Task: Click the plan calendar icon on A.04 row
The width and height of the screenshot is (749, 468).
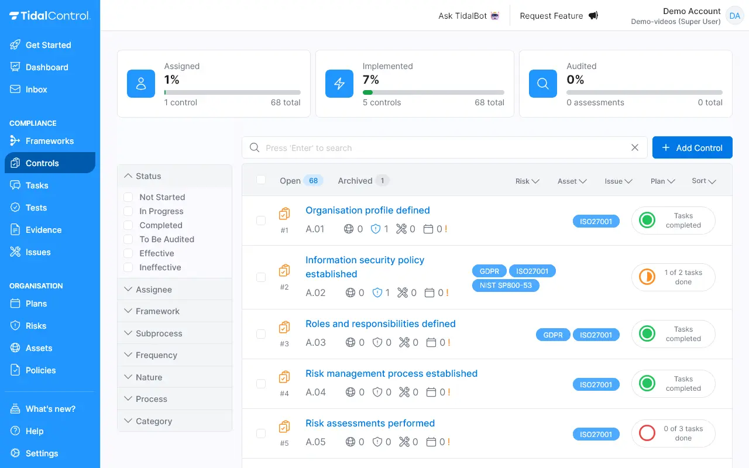Action: [431, 392]
